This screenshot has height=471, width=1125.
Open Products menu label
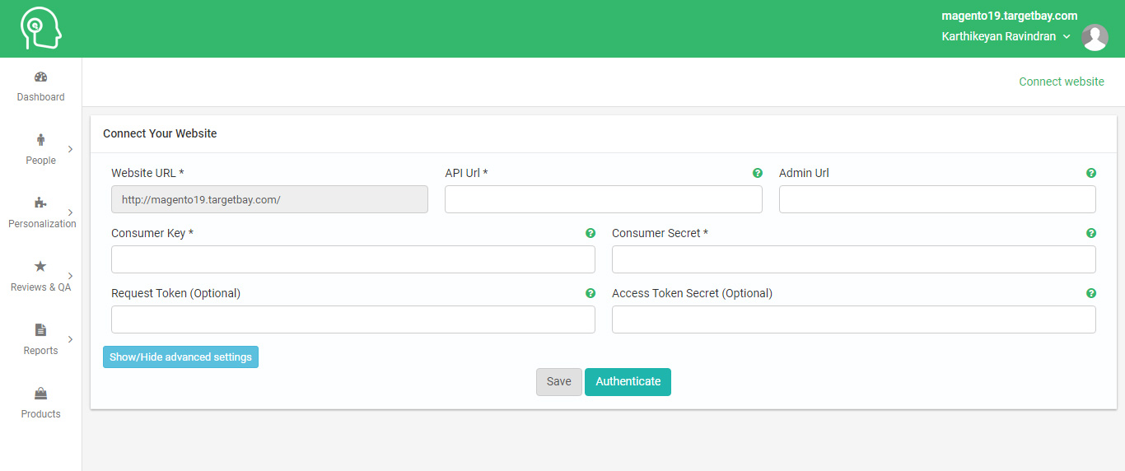40,414
